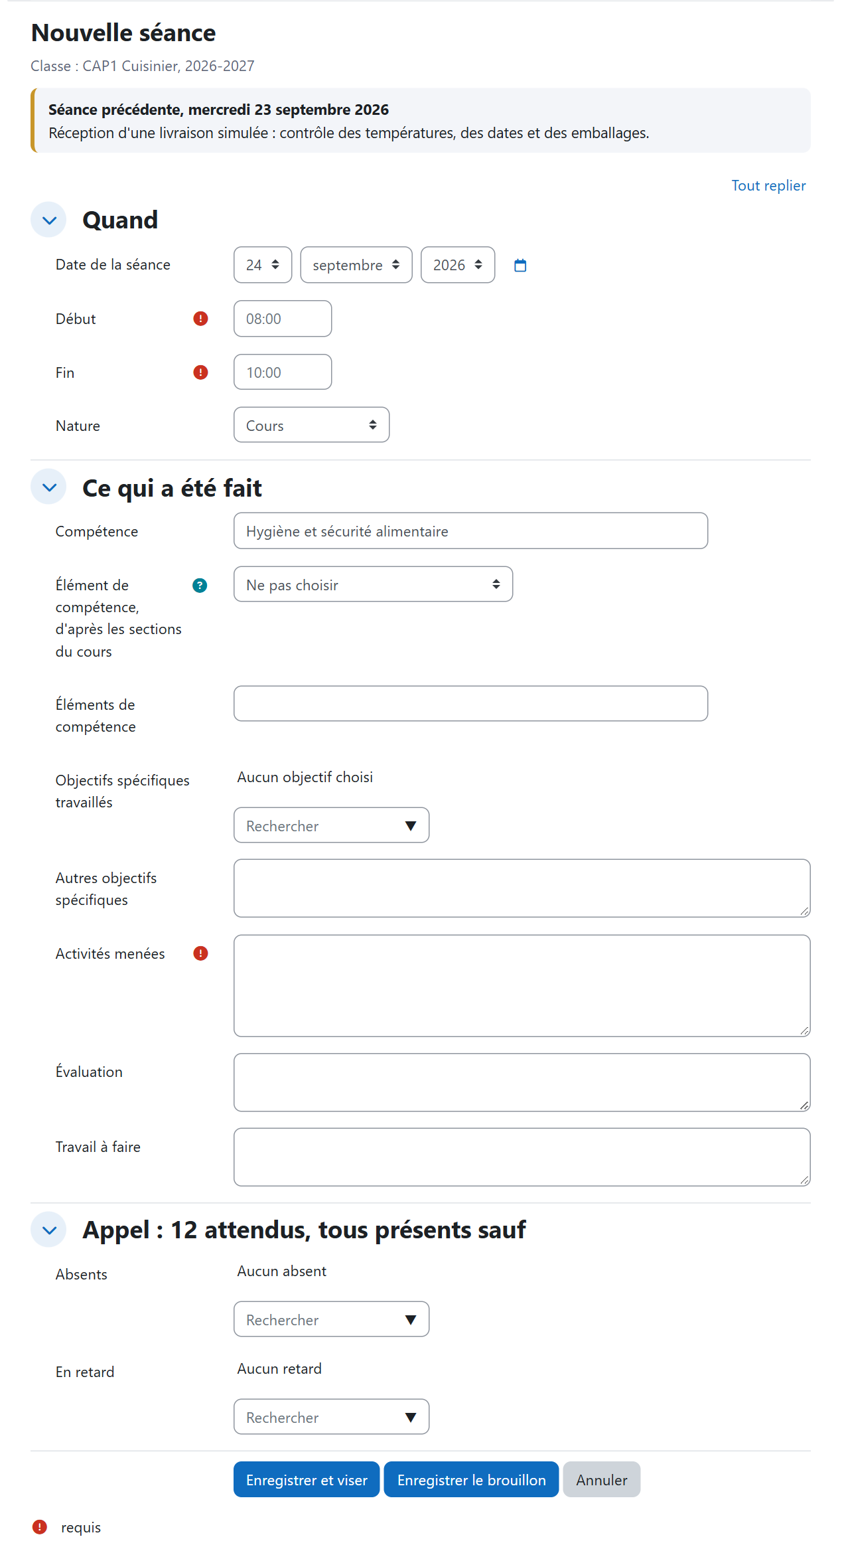This screenshot has width=842, height=1553.
Task: Collapse the Quand section chevron
Action: point(49,220)
